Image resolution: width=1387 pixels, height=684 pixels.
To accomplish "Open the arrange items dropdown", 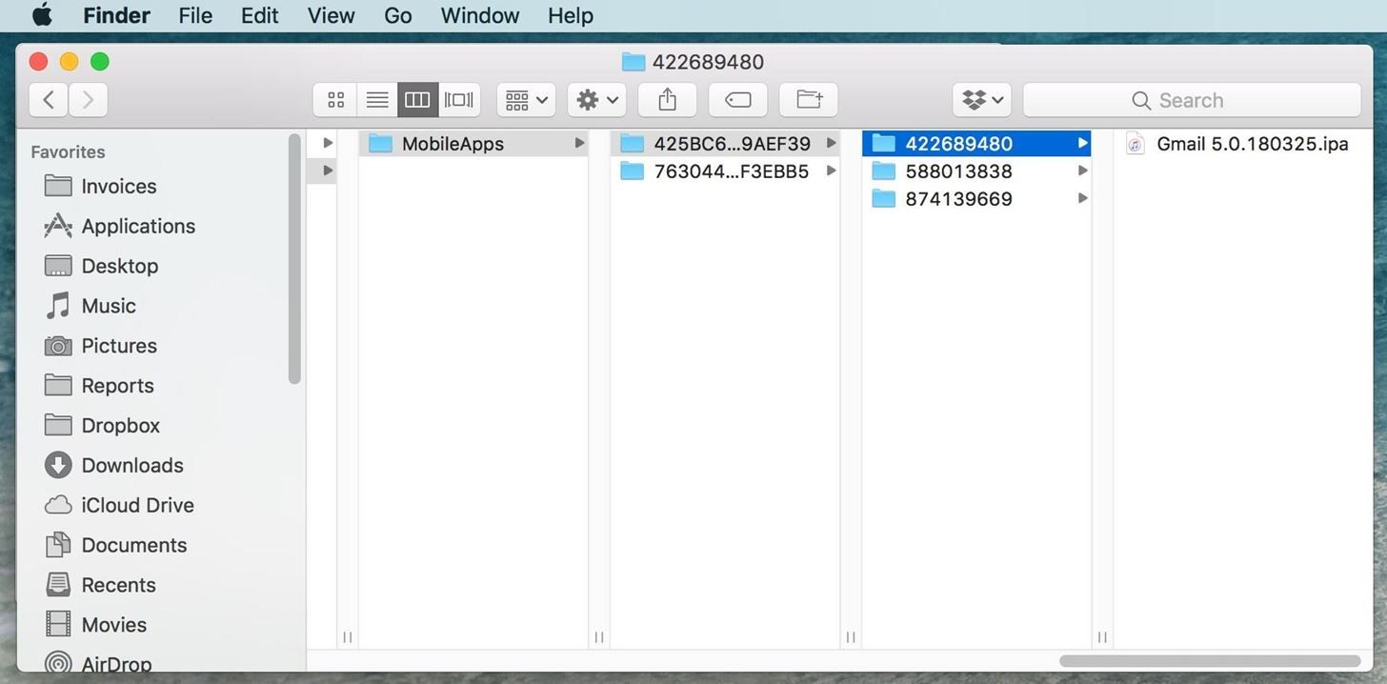I will coord(526,100).
